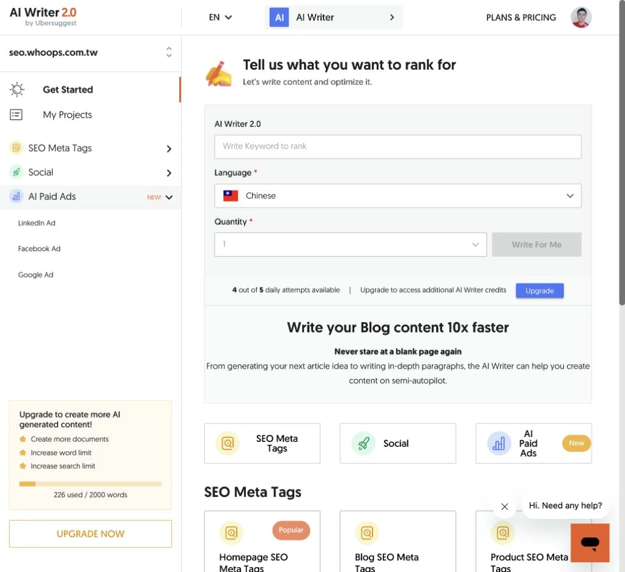Select Google Ad menu item
Screen dimensions: 625x572
pyautogui.click(x=35, y=275)
